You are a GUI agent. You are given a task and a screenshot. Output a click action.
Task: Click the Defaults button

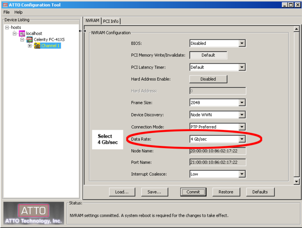260,192
